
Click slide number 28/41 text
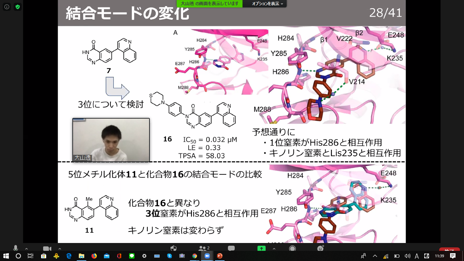(x=386, y=13)
